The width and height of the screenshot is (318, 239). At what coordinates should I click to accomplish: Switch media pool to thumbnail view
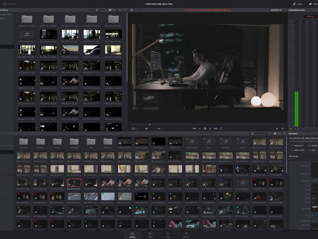tap(275, 133)
